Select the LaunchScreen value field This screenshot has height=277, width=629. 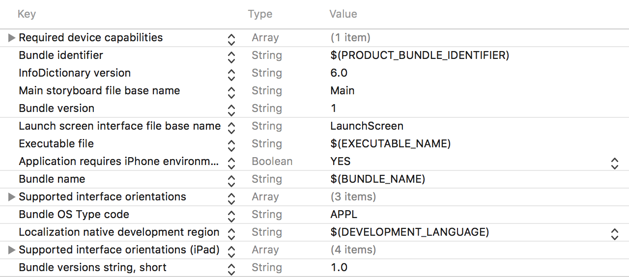pyautogui.click(x=367, y=126)
